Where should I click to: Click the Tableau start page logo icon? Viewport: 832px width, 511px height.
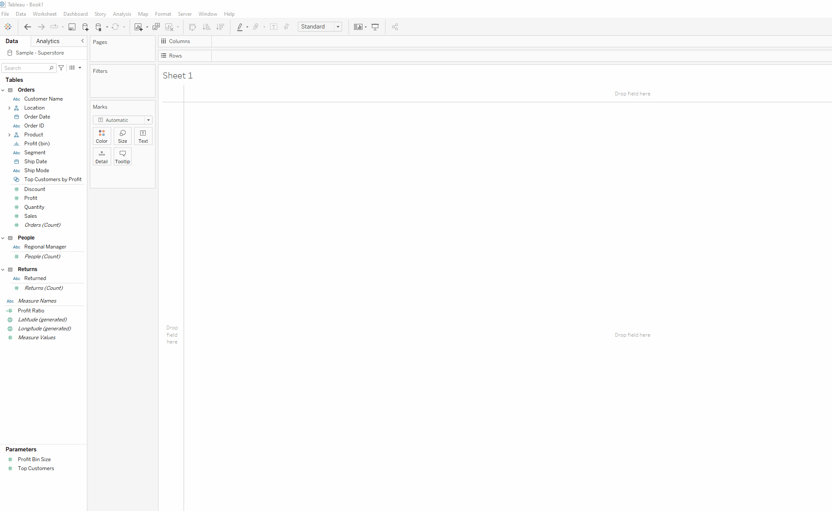click(x=8, y=27)
